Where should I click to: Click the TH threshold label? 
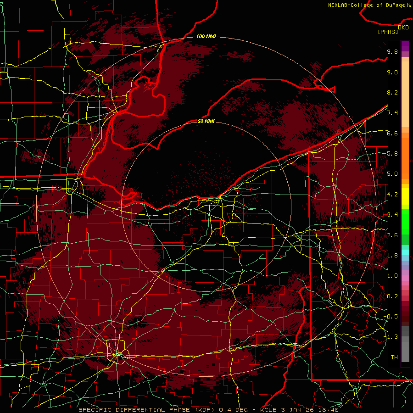point(394,357)
